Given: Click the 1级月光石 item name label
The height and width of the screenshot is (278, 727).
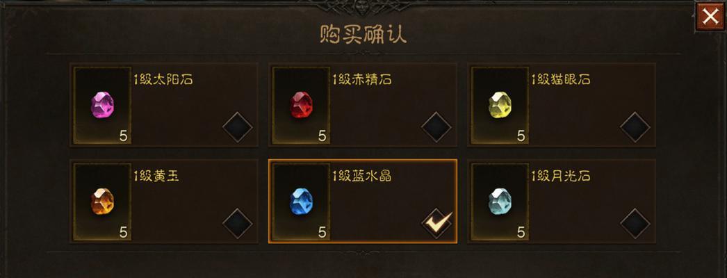Looking at the screenshot, I should point(561,176).
